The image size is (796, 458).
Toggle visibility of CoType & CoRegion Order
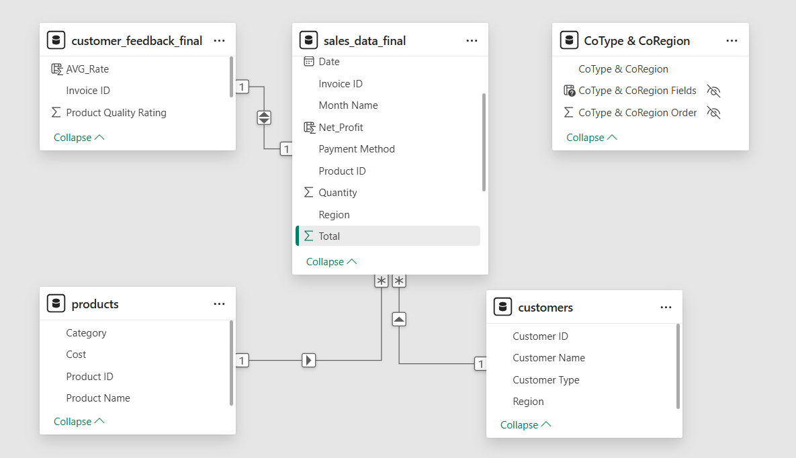[x=714, y=112]
